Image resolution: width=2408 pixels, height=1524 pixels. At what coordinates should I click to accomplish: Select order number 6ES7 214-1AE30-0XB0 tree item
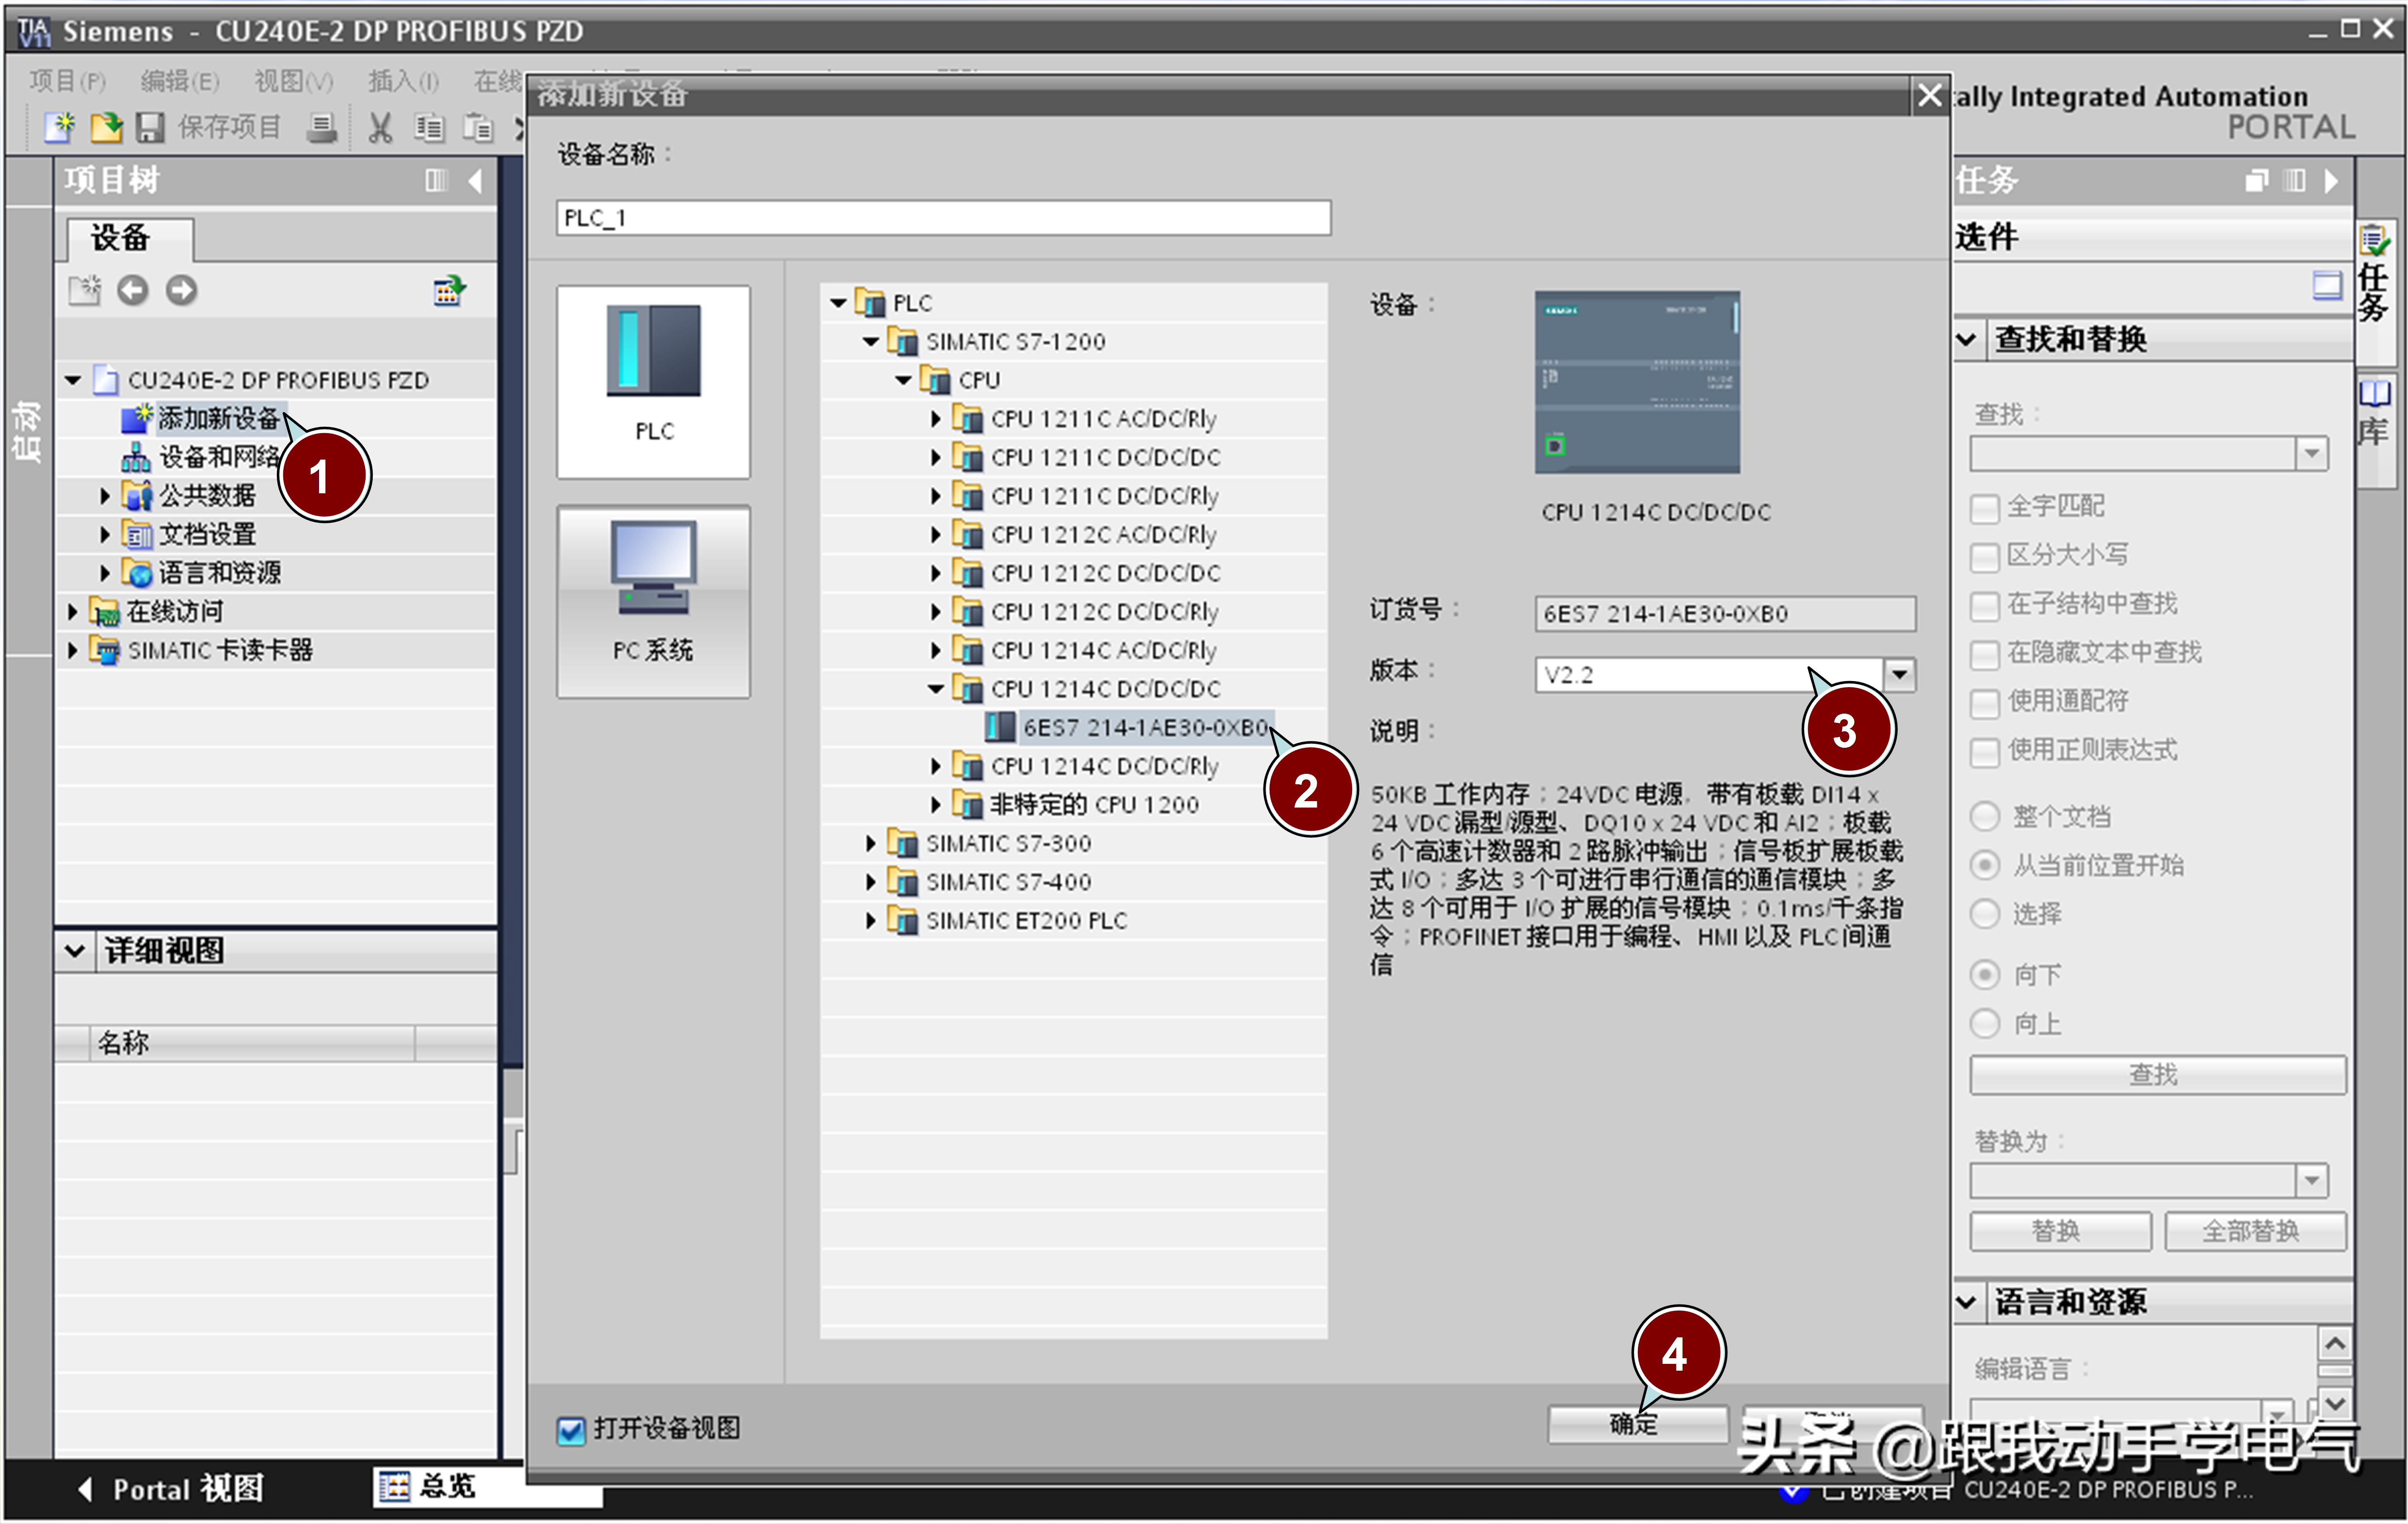click(1144, 727)
